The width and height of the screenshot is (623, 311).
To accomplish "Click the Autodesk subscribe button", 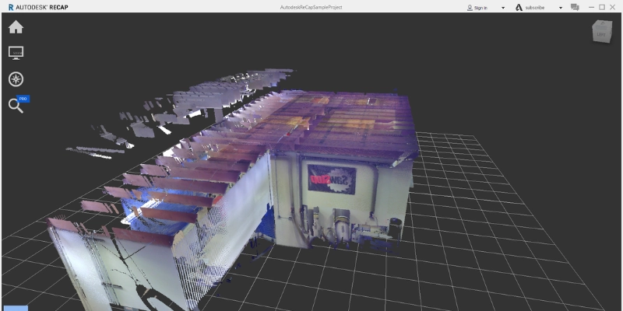I will click(534, 8).
